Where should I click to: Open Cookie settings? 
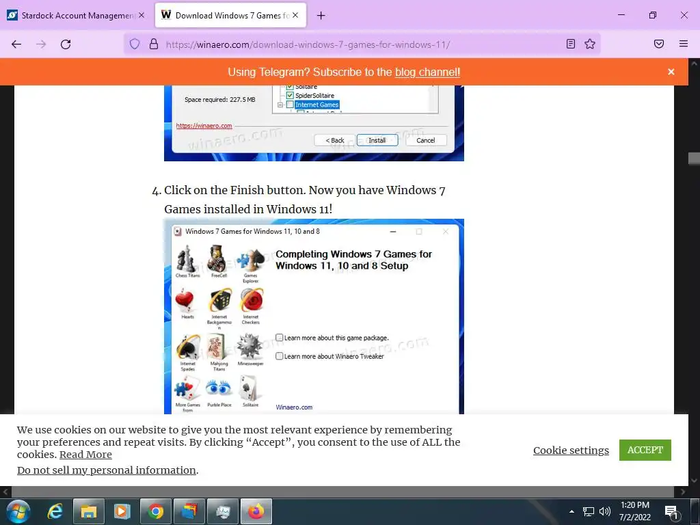(571, 450)
